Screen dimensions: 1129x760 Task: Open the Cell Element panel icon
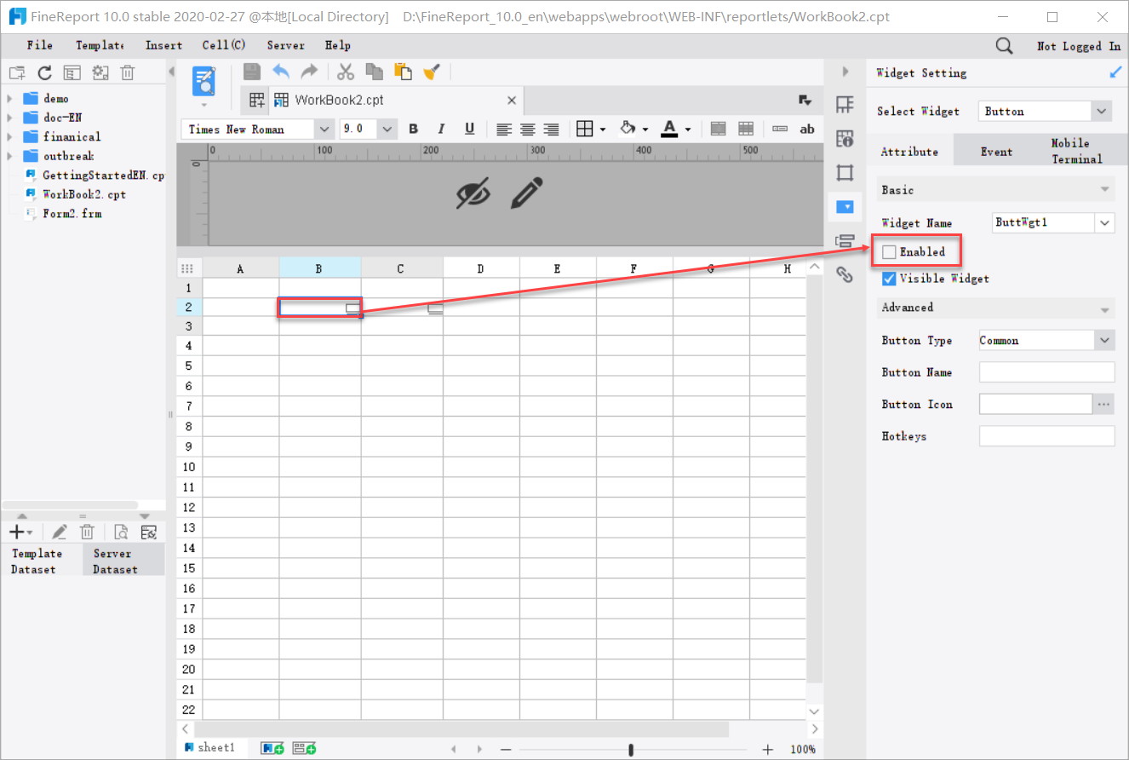pyautogui.click(x=845, y=105)
